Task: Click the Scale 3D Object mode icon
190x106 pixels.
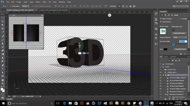Action: [134, 6]
